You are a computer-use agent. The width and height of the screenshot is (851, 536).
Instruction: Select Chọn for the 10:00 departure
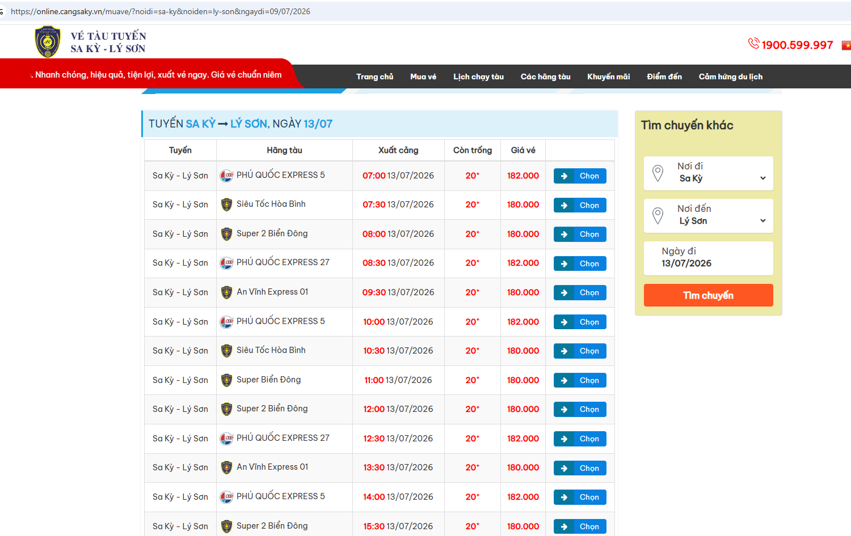(x=580, y=322)
